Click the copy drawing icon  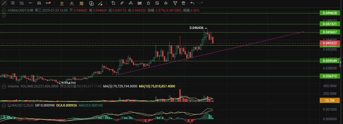coord(113,3)
